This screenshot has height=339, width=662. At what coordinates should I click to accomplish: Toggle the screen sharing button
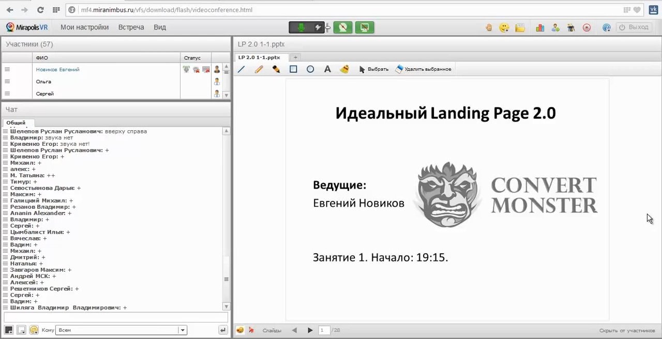tap(364, 27)
